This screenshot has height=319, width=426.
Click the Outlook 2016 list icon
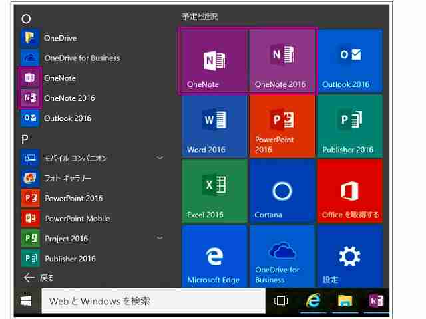click(30, 118)
